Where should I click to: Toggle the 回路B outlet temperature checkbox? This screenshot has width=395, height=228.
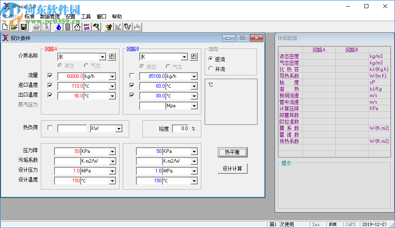[132, 95]
